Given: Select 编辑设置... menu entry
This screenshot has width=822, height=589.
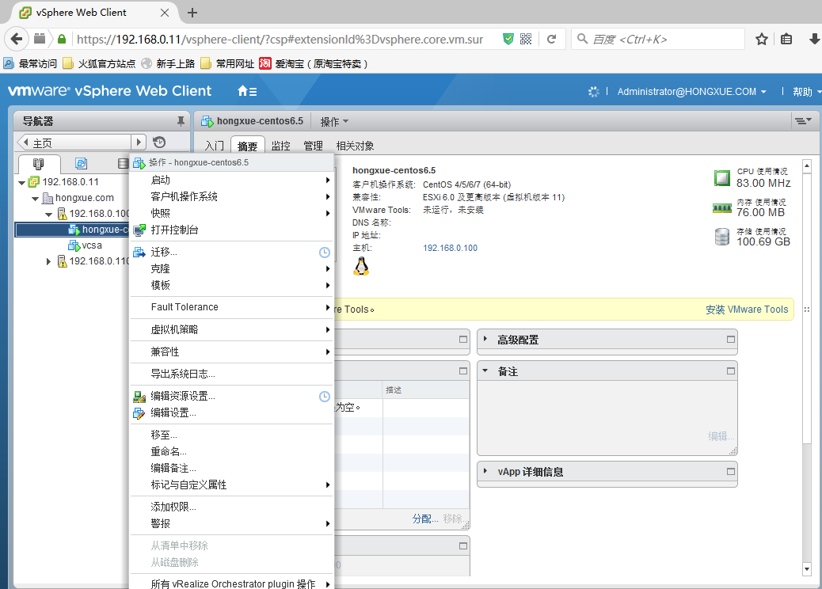Looking at the screenshot, I should (x=231, y=413).
